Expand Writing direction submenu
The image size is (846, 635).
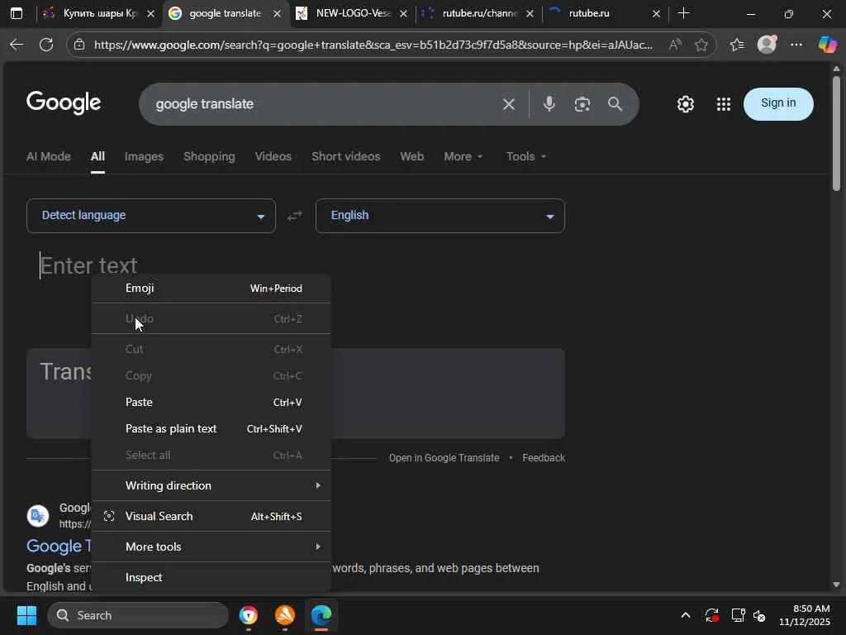click(x=211, y=485)
